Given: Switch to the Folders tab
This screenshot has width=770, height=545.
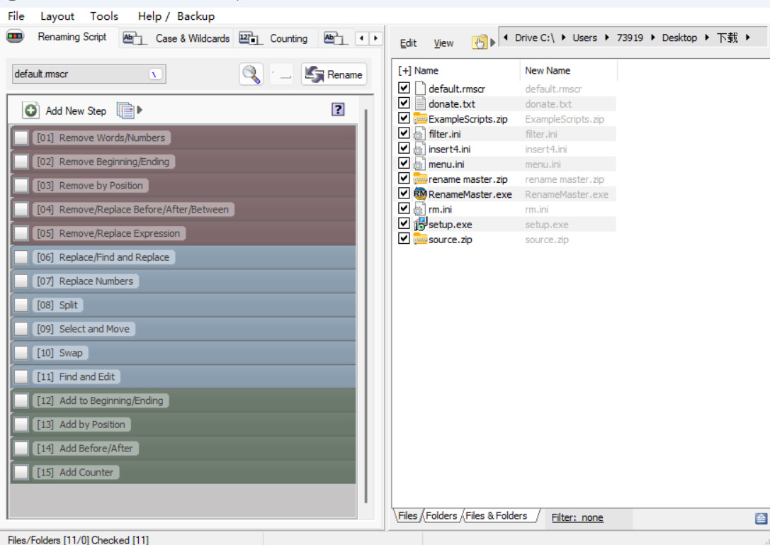Looking at the screenshot, I should [441, 515].
